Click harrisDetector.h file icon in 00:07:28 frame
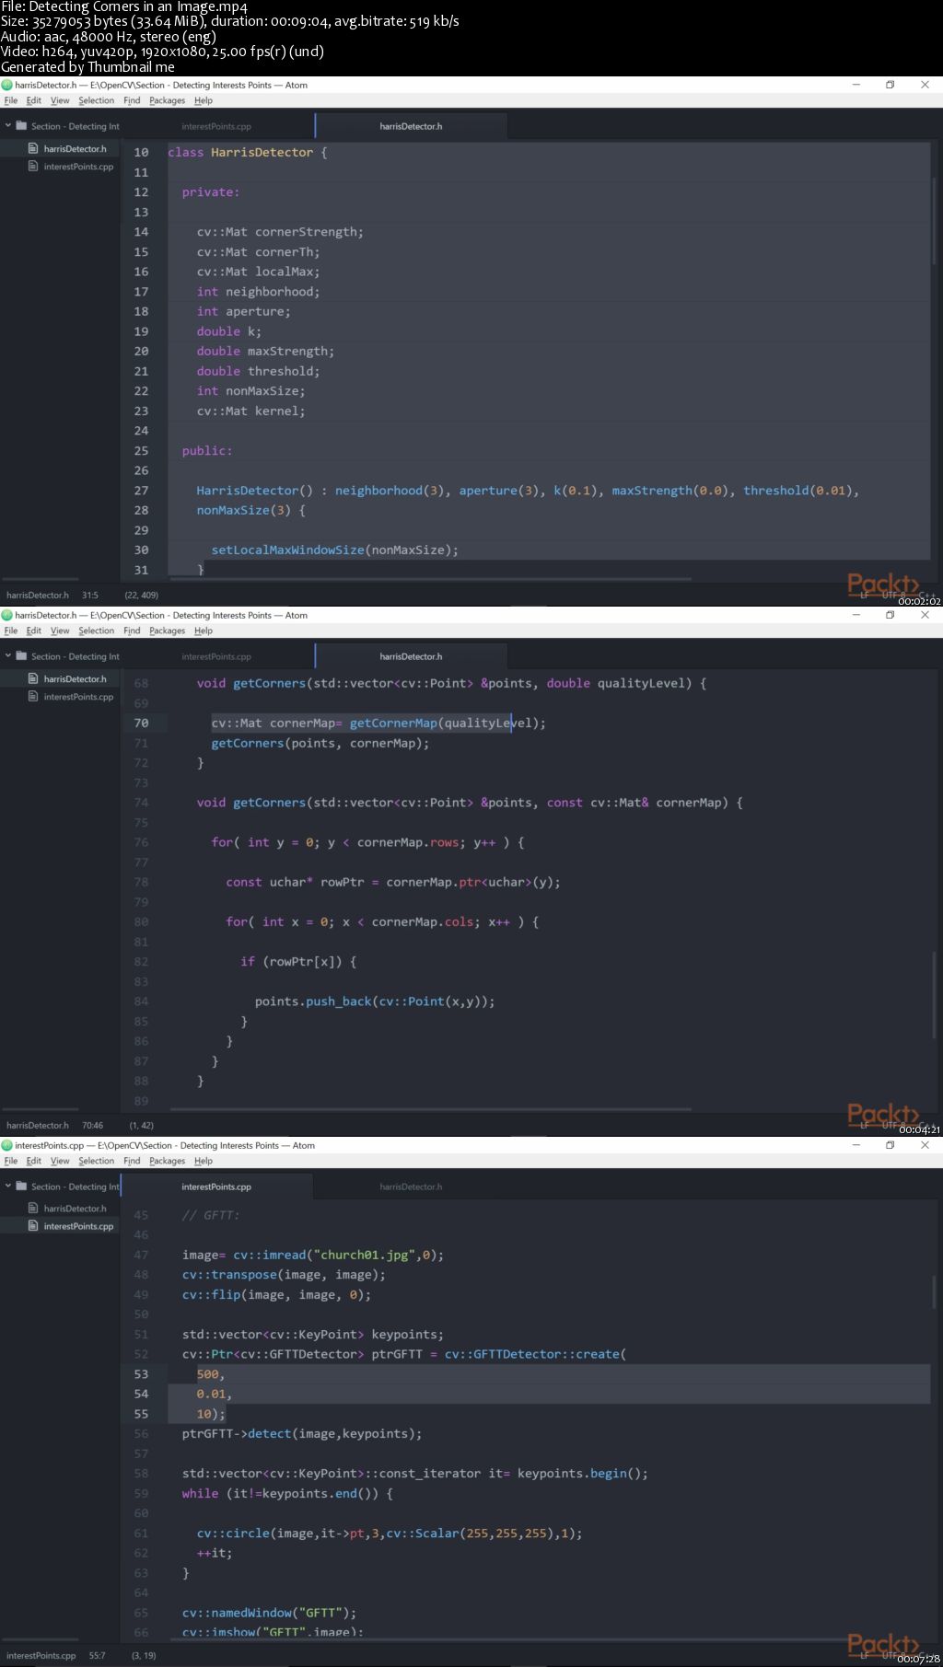943x1667 pixels. click(x=33, y=1208)
